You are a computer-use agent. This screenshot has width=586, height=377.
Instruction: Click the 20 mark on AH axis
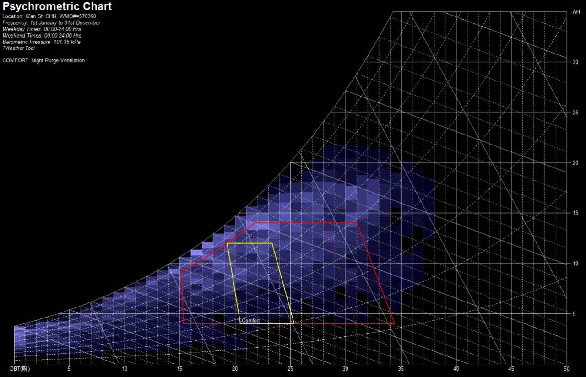click(575, 163)
